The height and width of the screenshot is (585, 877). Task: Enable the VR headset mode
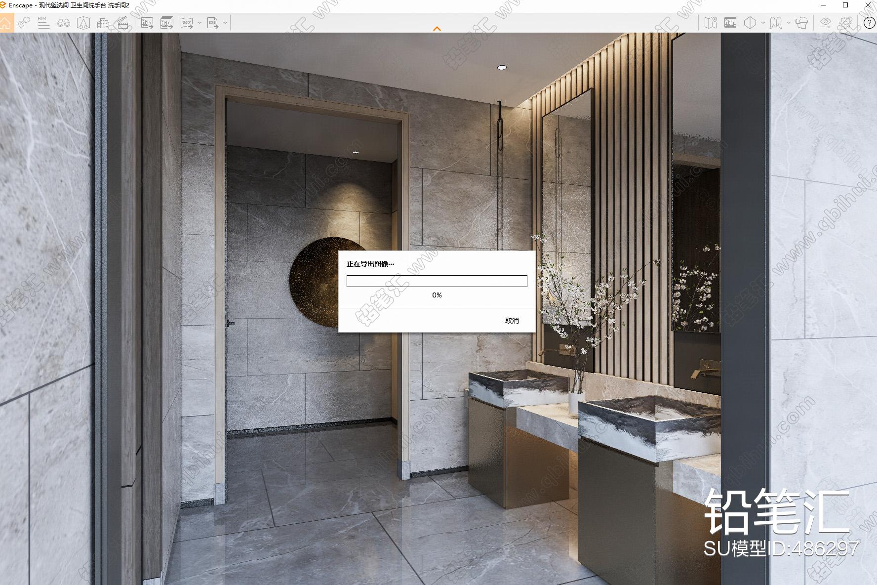(802, 23)
